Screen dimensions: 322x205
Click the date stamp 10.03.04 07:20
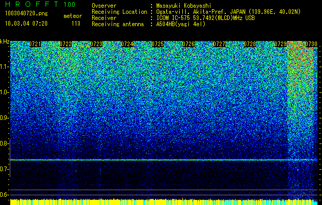(x=26, y=24)
